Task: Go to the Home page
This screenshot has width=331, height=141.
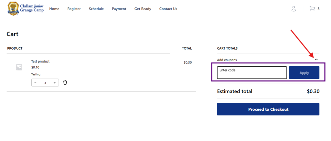Action: coord(54,9)
